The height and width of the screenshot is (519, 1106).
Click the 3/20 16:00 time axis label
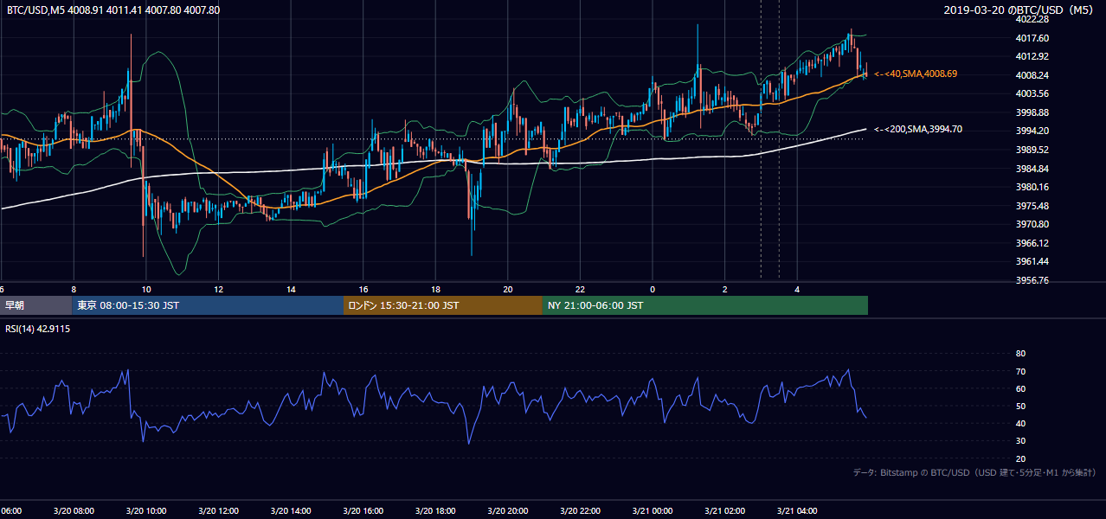coord(362,511)
